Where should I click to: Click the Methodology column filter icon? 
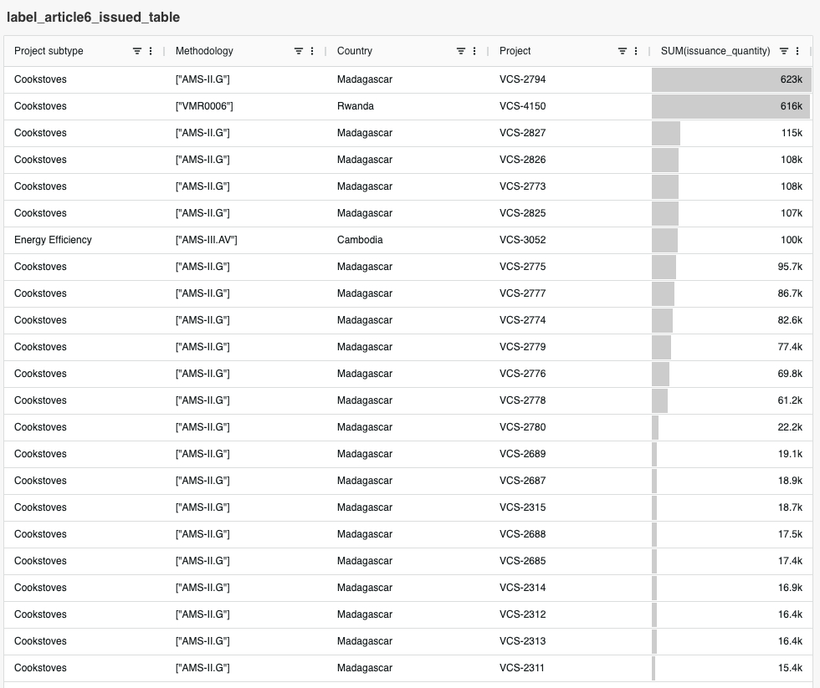299,51
